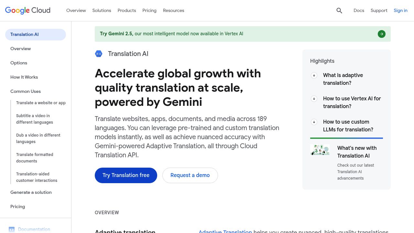This screenshot has width=414, height=233.
Task: Follow the Adaptive Translation link
Action: 225,232
